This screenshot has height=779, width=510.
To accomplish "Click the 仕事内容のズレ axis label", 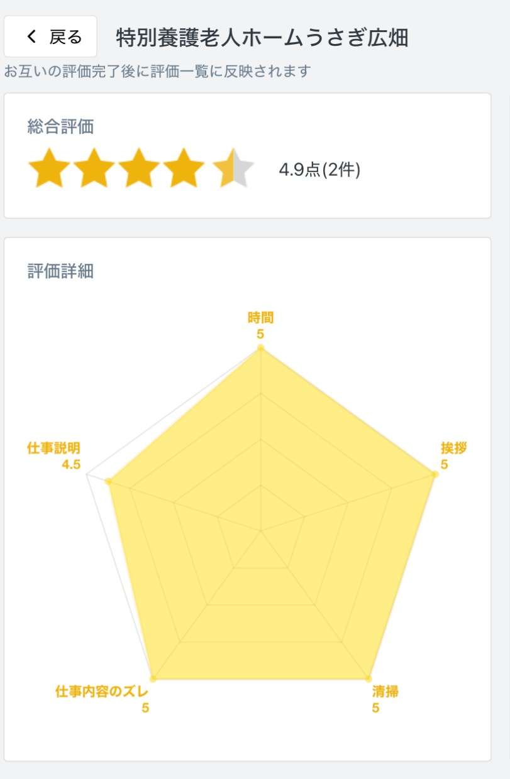I will (x=103, y=692).
